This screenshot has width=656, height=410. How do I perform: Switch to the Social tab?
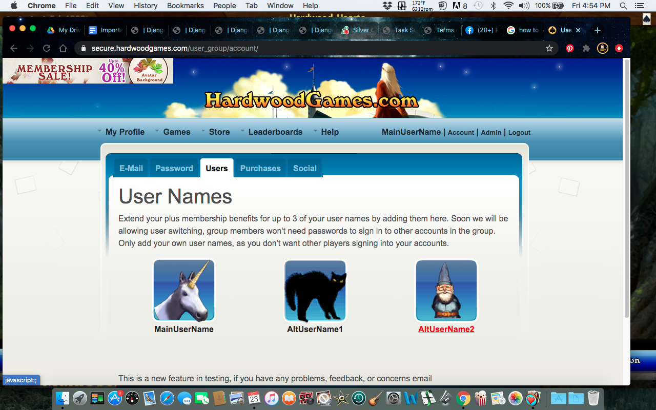pyautogui.click(x=305, y=168)
